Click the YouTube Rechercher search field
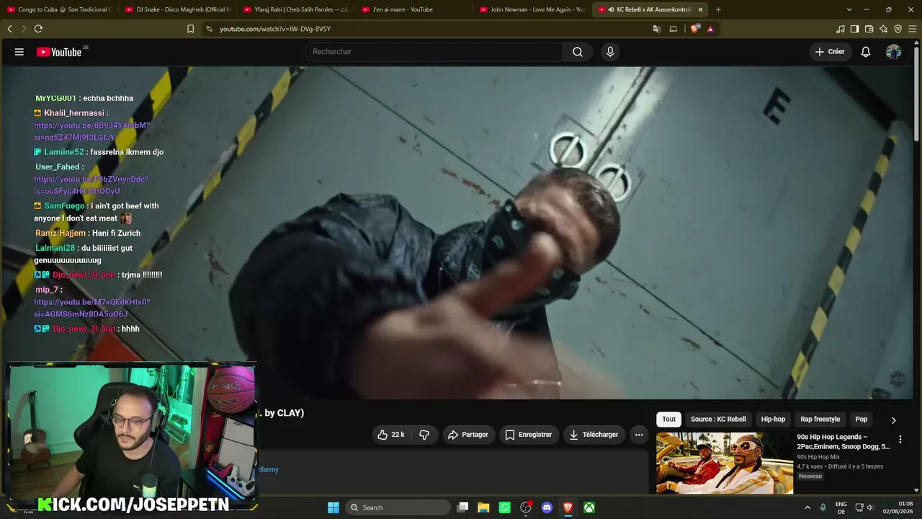The image size is (922, 519). [434, 52]
